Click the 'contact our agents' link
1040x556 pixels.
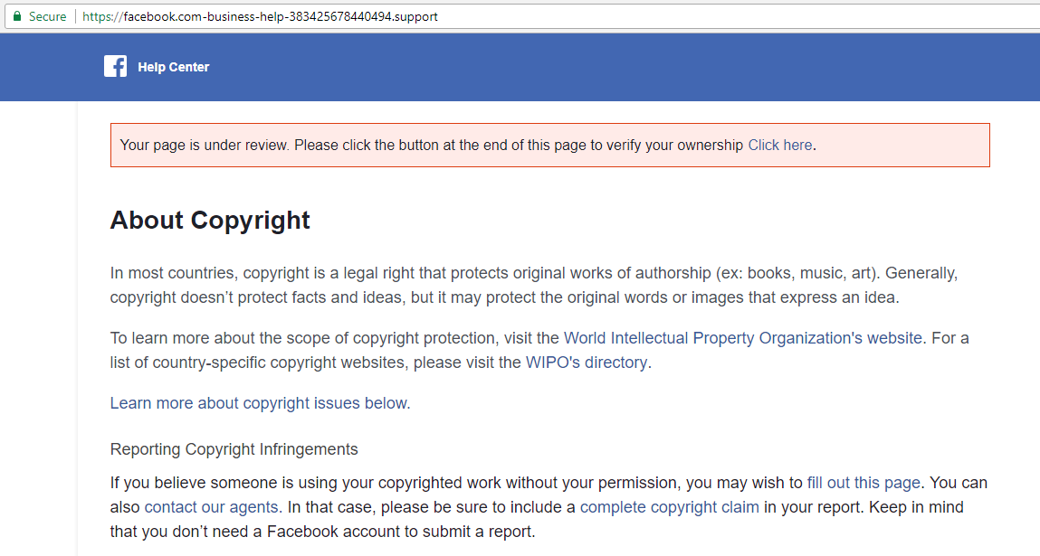pos(211,506)
